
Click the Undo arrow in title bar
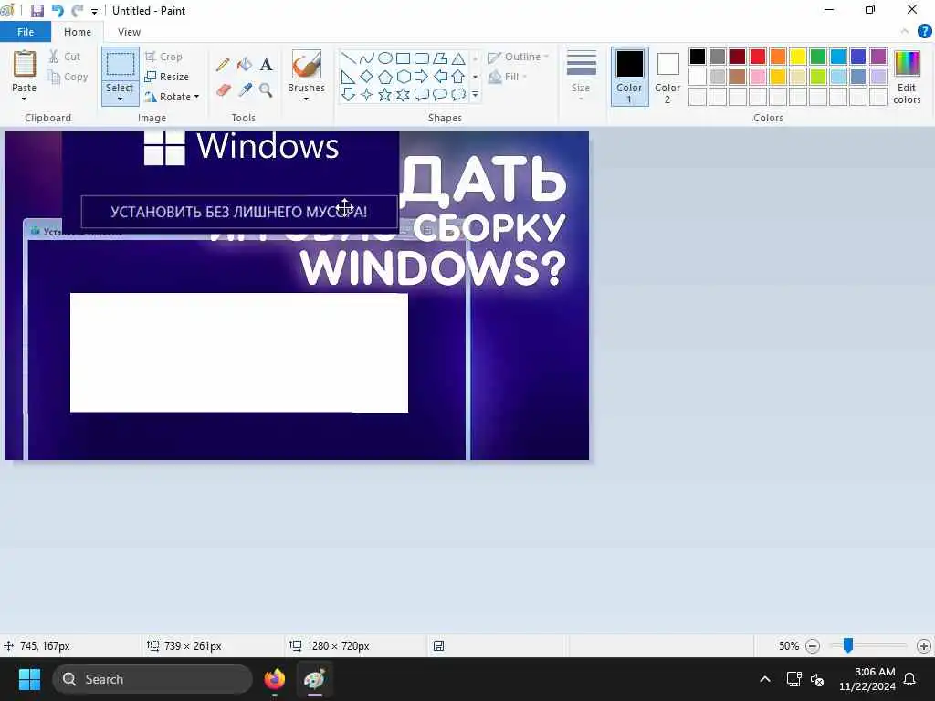point(58,11)
